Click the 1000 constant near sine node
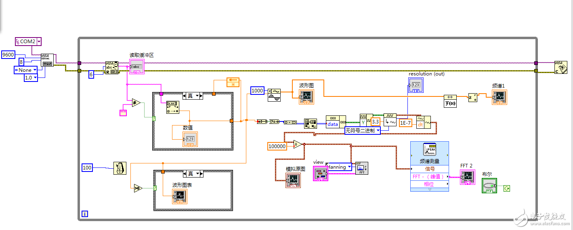Screen dimensions: 573x230 (x=257, y=91)
